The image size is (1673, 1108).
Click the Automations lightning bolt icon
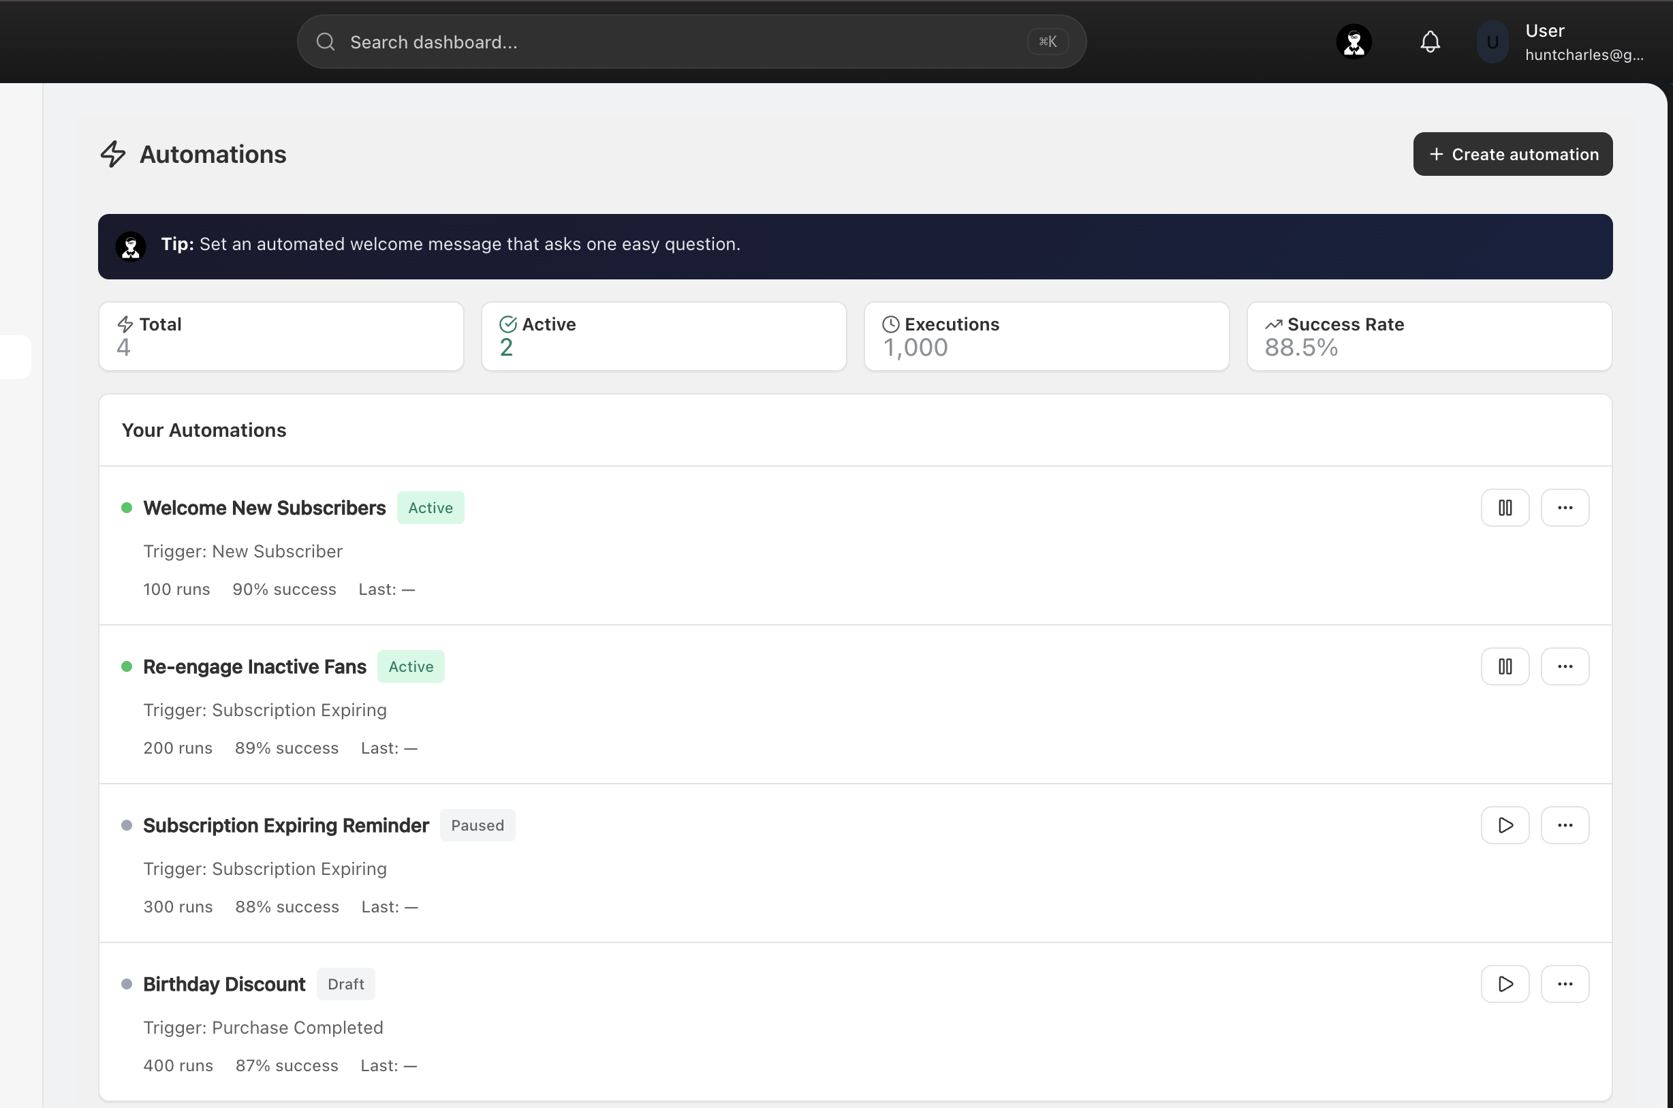[x=113, y=154]
